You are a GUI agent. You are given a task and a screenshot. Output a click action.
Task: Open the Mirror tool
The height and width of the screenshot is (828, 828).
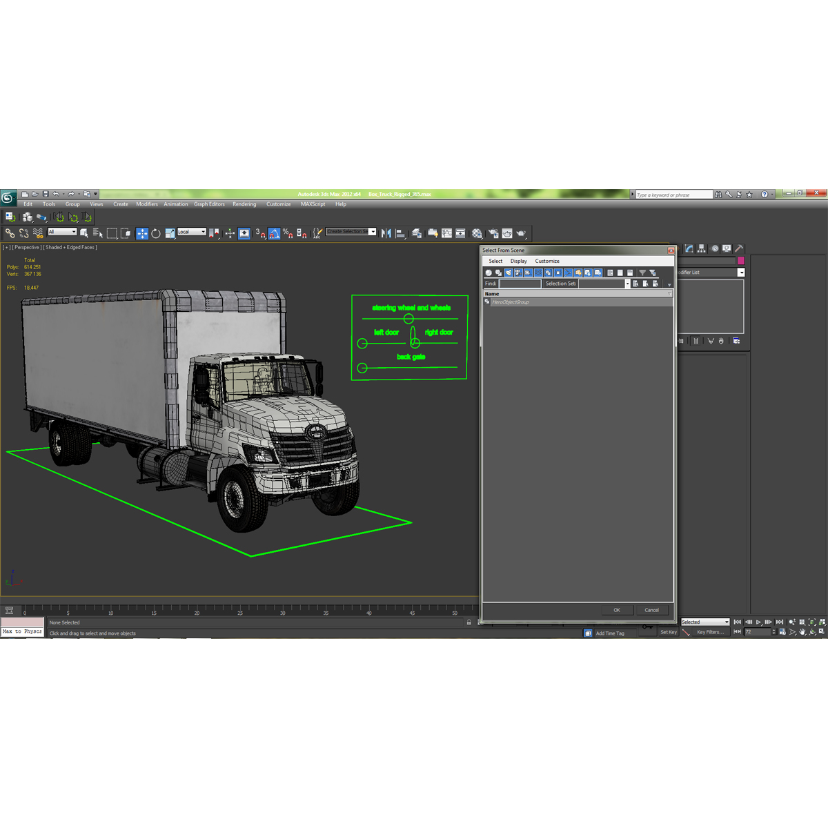coord(388,233)
